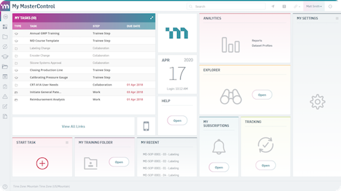
Task: Click the Analytics bar chart icon
Action: 231,45
